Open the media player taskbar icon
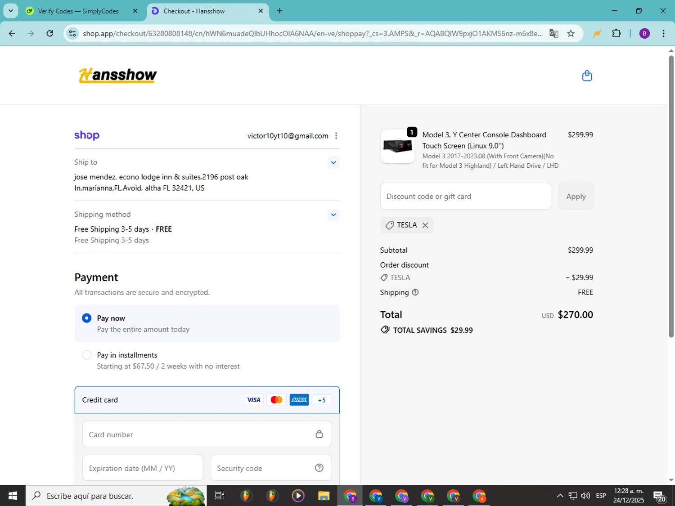 click(x=298, y=496)
